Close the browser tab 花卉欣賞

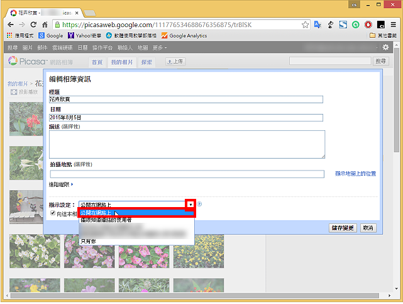click(x=77, y=13)
